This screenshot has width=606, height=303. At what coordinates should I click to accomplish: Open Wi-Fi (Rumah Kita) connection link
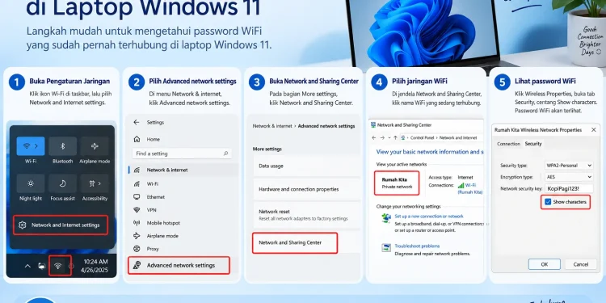point(470,188)
